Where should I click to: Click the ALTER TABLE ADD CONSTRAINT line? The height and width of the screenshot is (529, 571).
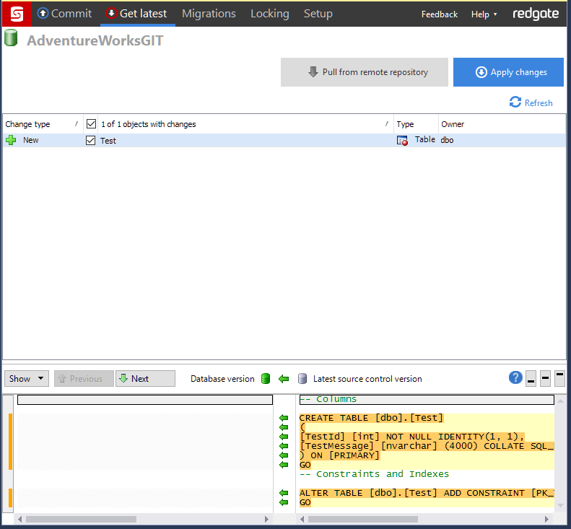pos(427,493)
